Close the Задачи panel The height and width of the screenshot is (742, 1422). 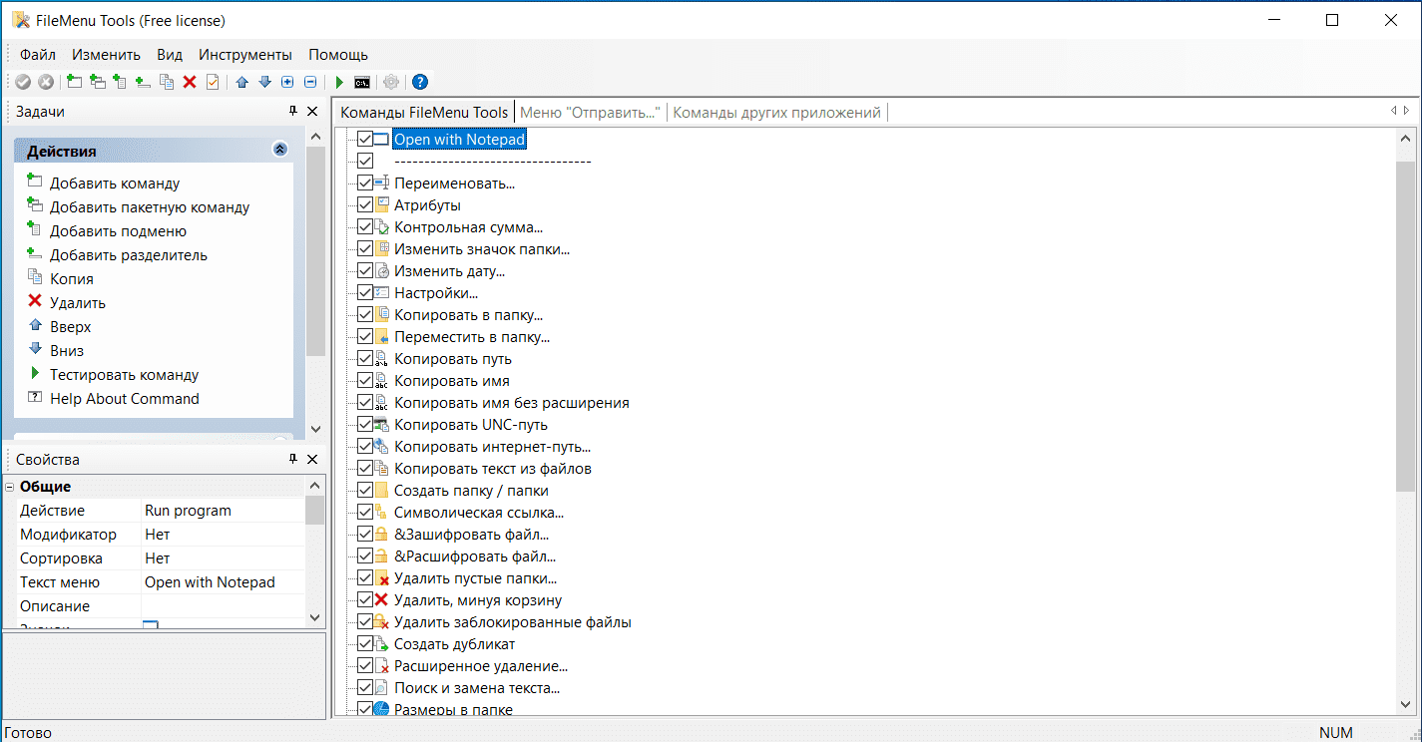(312, 112)
